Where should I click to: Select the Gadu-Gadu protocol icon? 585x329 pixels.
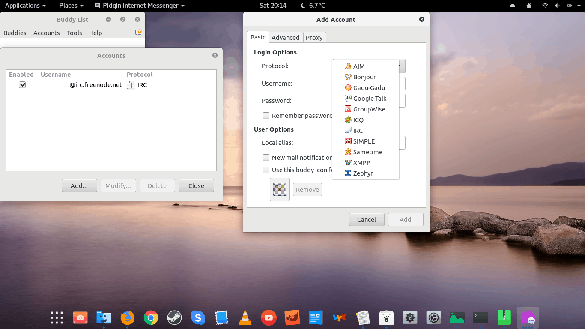tap(348, 88)
